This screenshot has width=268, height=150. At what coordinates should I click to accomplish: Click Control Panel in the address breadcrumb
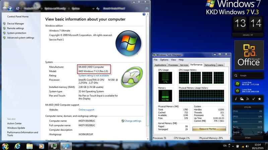tap(31, 9)
